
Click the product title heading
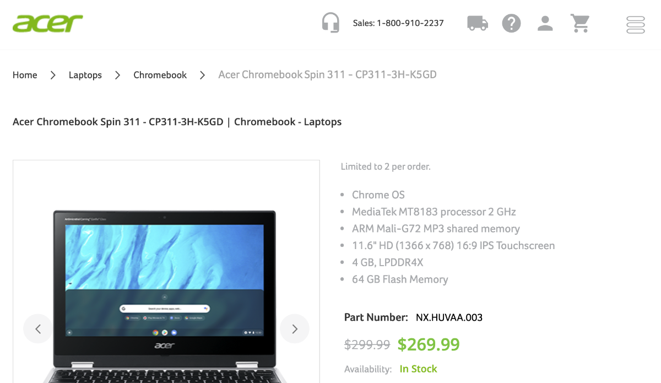177,122
